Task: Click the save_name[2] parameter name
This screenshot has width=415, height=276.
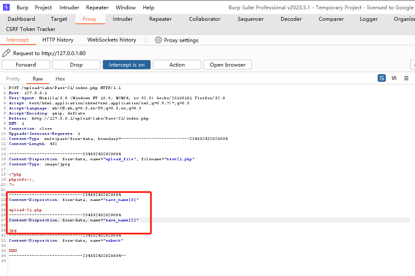Action: tap(121, 220)
